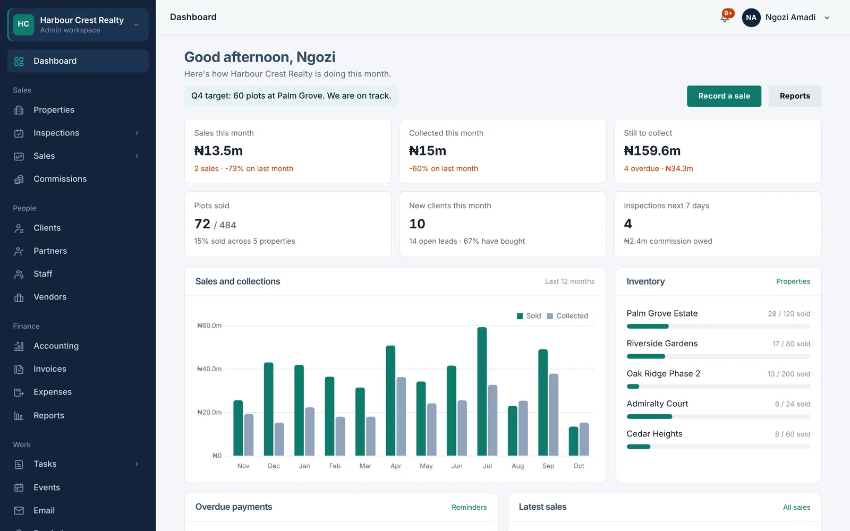Click the Reports button near header
The width and height of the screenshot is (850, 531).
[x=795, y=96]
